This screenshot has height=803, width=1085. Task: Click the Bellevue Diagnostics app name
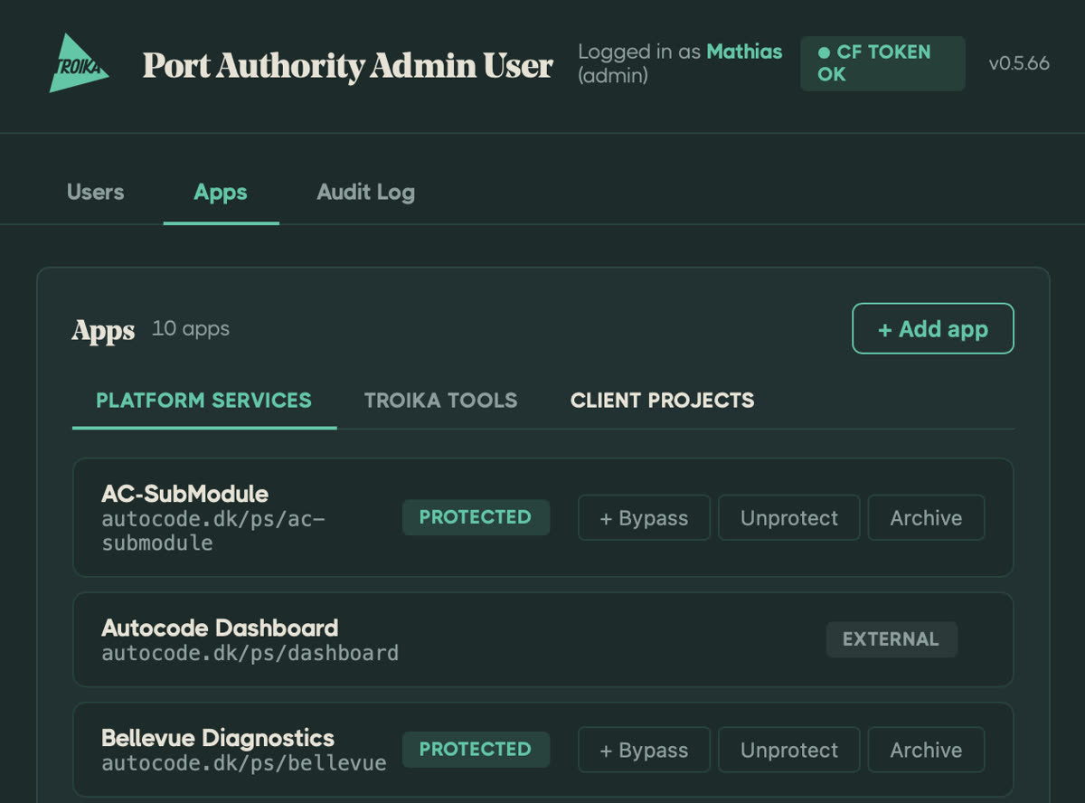pos(218,738)
